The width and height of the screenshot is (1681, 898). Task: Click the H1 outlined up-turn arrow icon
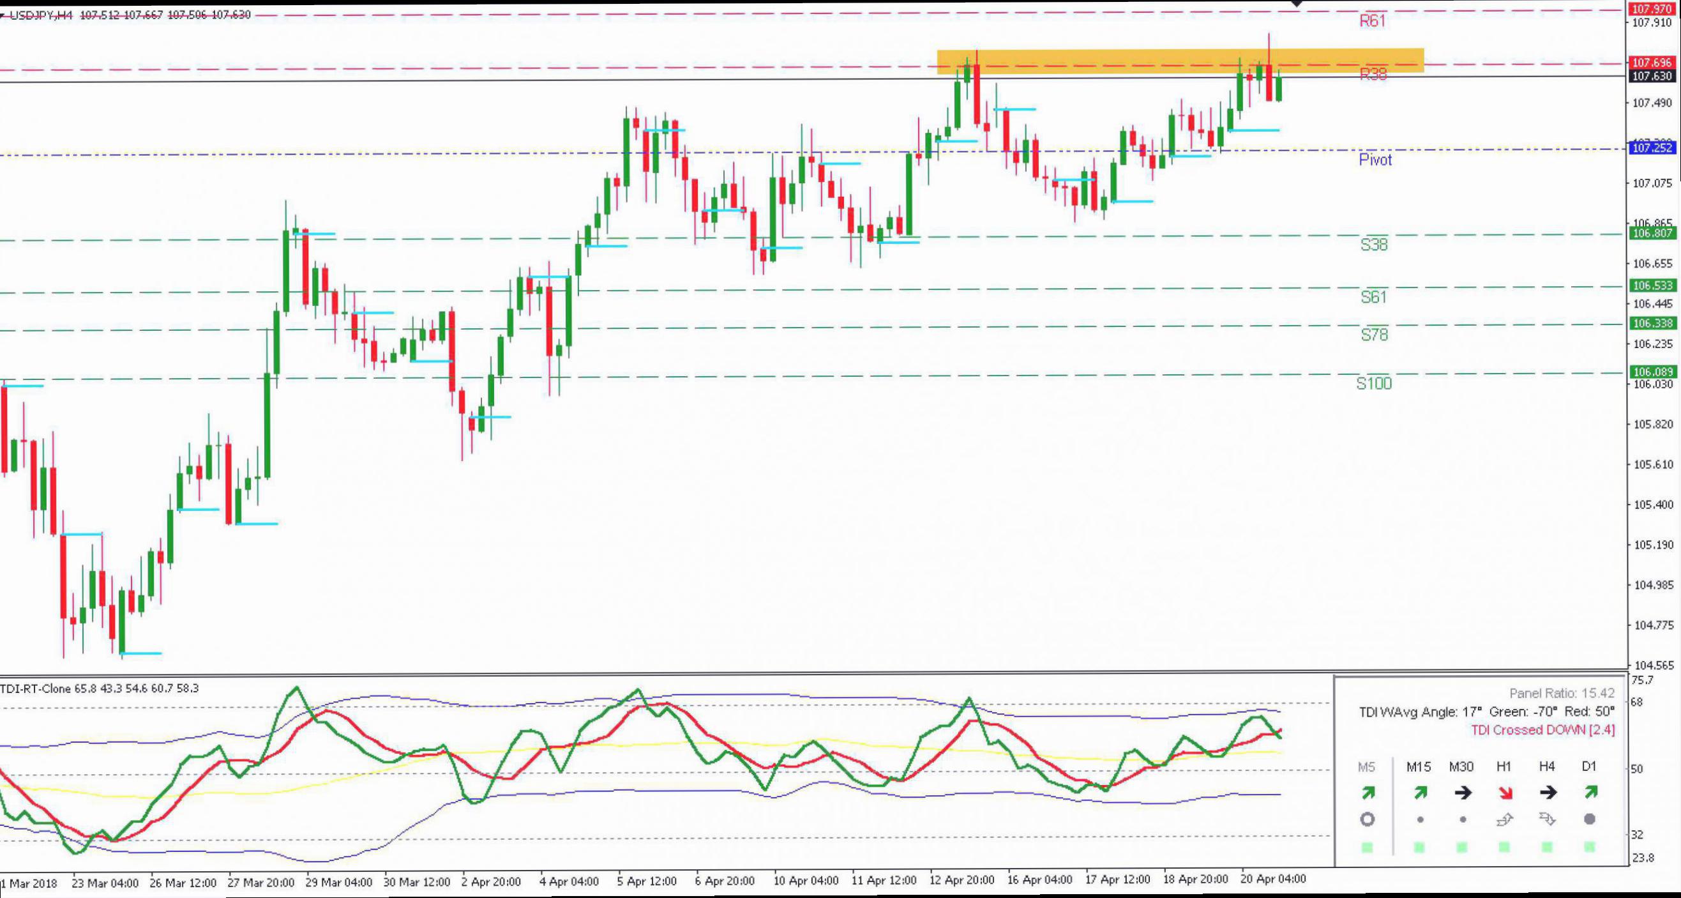[x=1504, y=819]
